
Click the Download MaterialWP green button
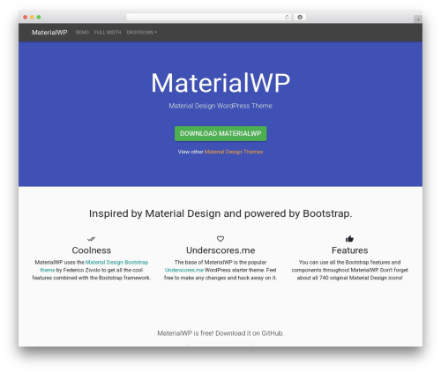[220, 133]
